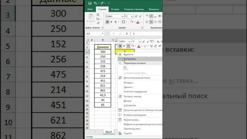Open the Файл tab
This screenshot has width=247, height=139.
[90, 9]
